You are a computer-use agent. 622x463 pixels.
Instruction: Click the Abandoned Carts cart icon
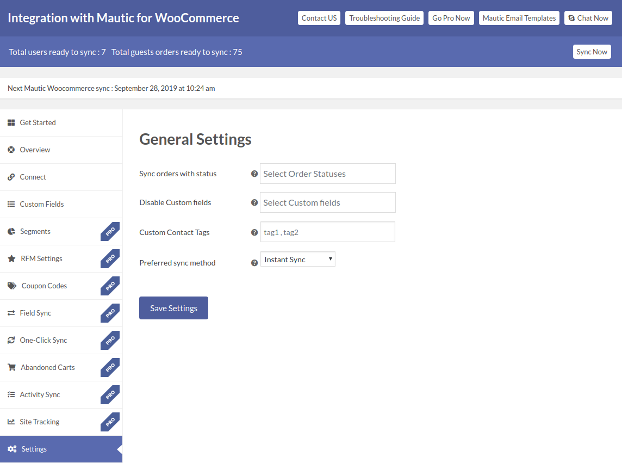click(11, 367)
